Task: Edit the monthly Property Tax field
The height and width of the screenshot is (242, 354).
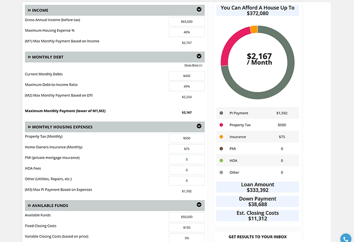Action: 187,138
